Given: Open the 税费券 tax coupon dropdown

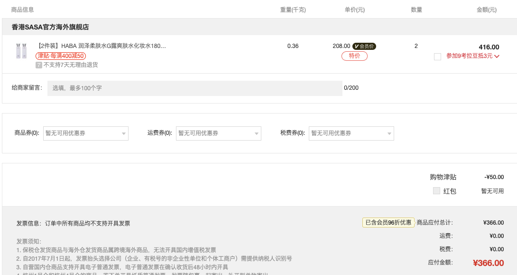Looking at the screenshot, I should click(351, 133).
